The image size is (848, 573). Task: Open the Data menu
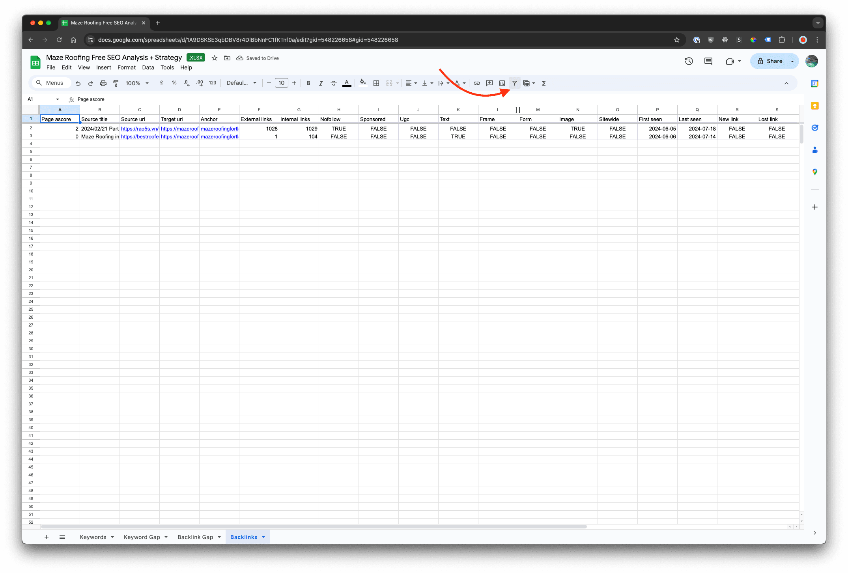pos(148,67)
